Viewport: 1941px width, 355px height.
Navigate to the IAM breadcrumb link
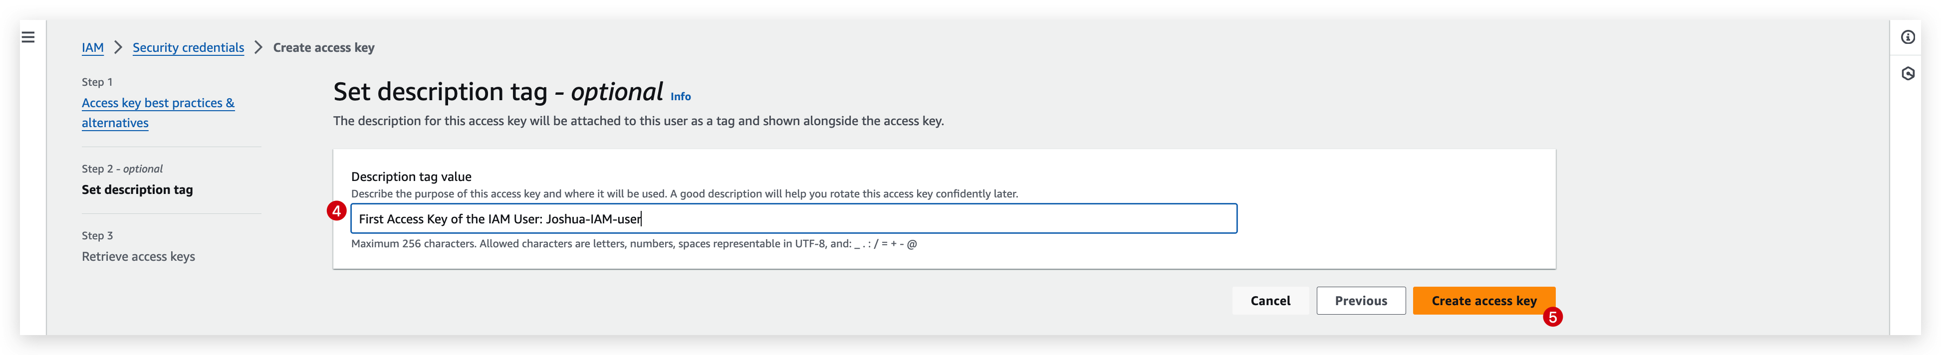(x=92, y=47)
